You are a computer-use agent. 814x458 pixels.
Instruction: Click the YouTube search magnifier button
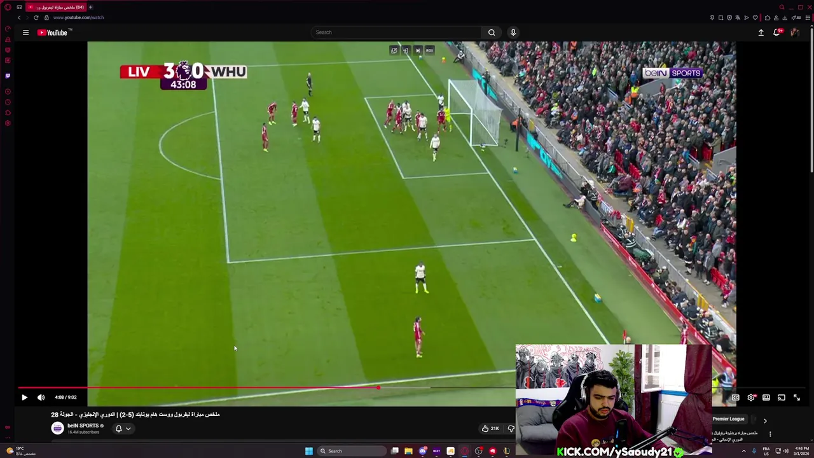(x=492, y=32)
